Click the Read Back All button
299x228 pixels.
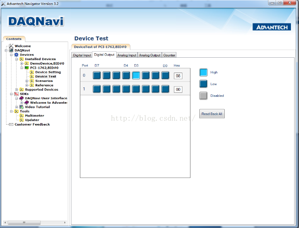click(x=212, y=114)
